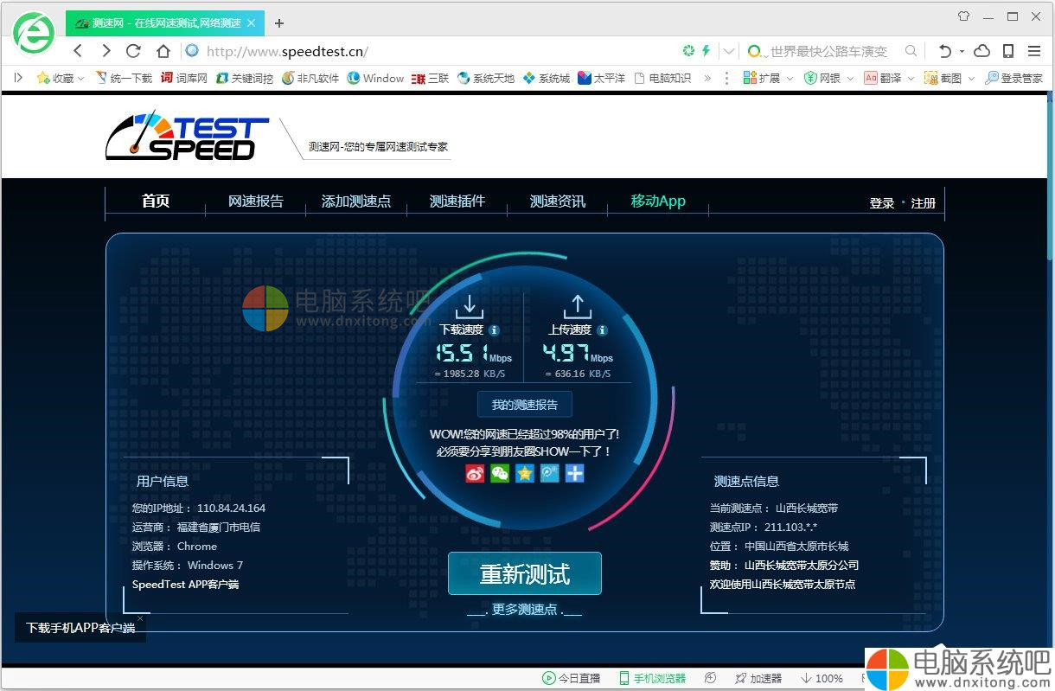Open the 登录管家 login manager
This screenshot has width=1055, height=691.
coord(1013,78)
